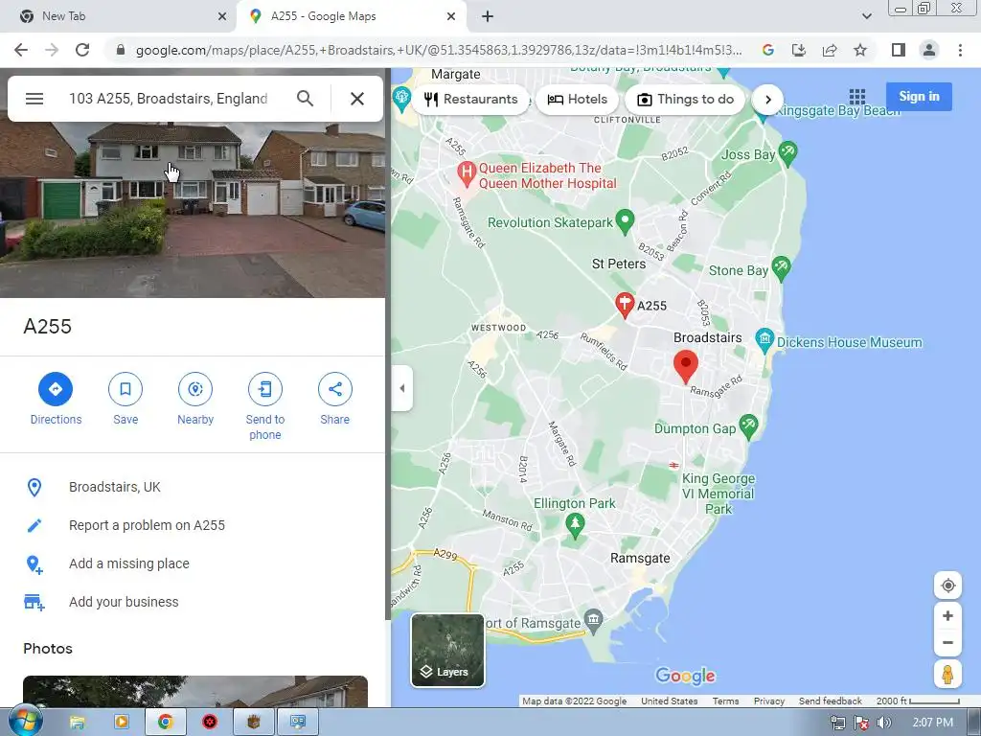The height and width of the screenshot is (736, 981).
Task: Click the Sign in button
Action: click(919, 97)
